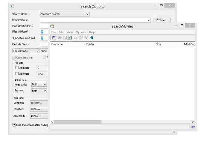Open the File Contains dropdown
207x143 pixels.
(x=26, y=51)
